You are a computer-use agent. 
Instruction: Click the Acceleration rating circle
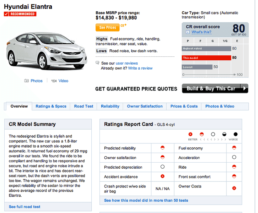pyautogui.click(x=234, y=157)
